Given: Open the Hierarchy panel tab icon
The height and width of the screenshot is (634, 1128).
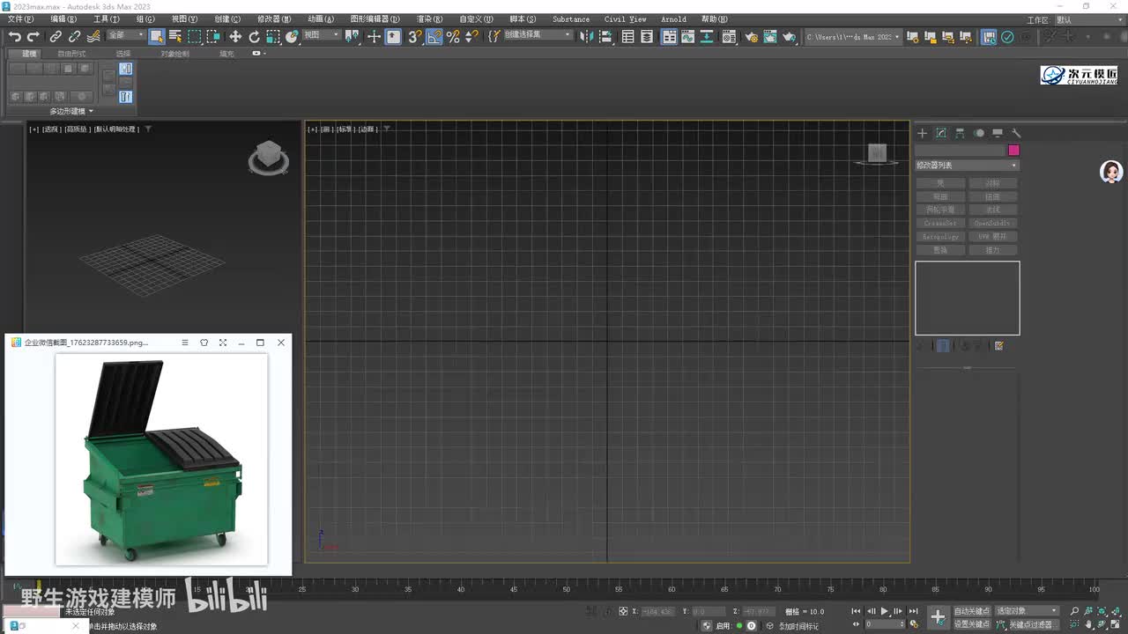Looking at the screenshot, I should (960, 133).
